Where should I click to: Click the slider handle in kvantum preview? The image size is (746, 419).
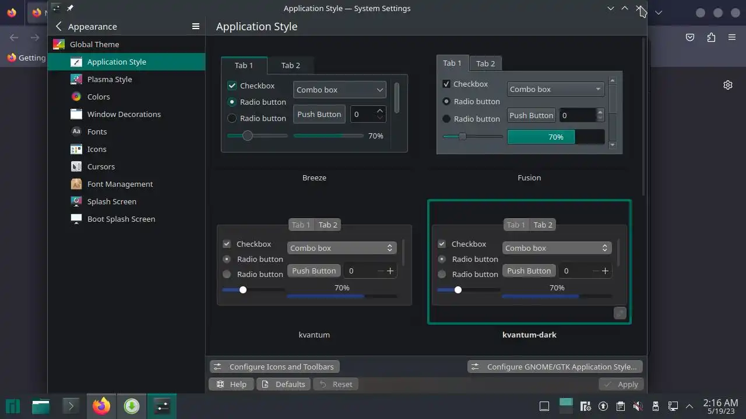pyautogui.click(x=243, y=290)
